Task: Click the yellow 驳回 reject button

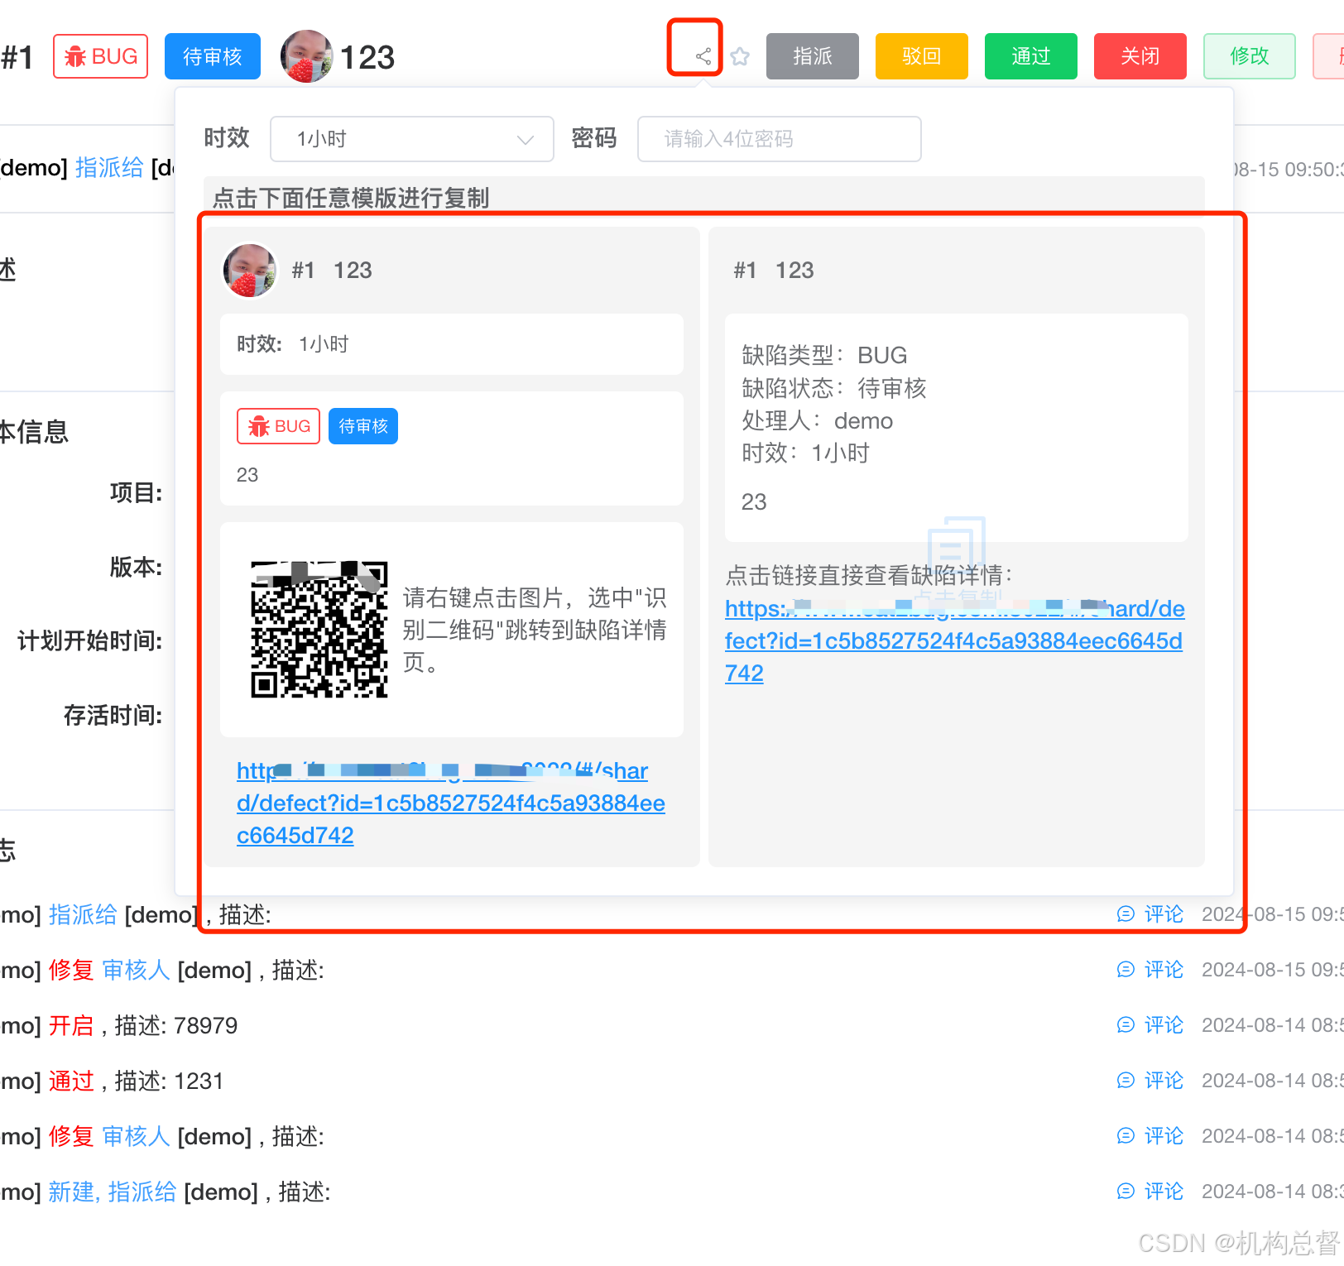Action: click(921, 56)
